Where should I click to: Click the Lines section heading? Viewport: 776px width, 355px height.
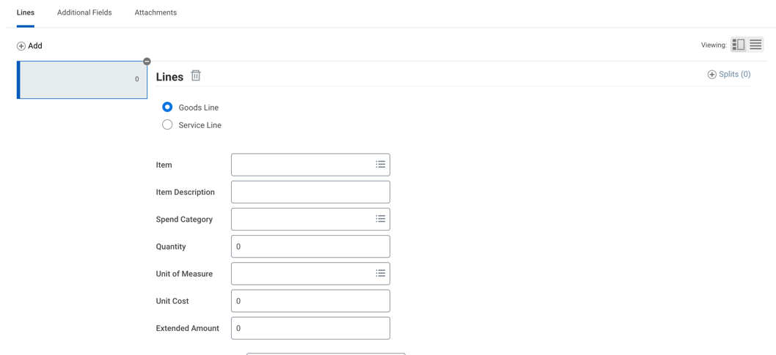point(169,77)
